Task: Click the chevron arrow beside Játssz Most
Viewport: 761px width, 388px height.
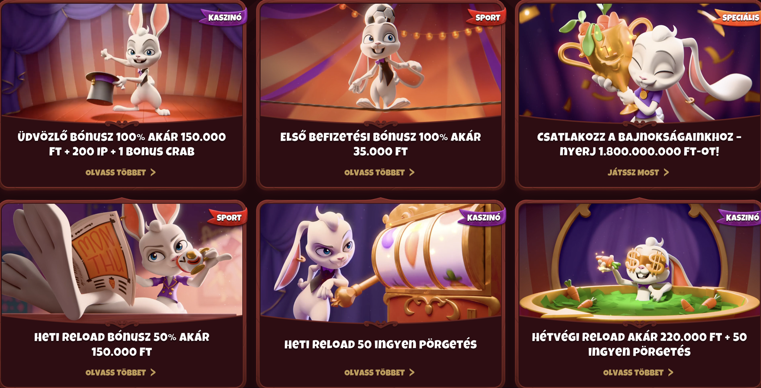Action: (x=666, y=172)
